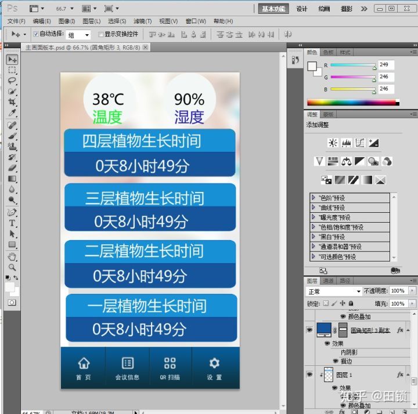
Task: Open the 窗口(W) menu
Action: click(x=196, y=21)
